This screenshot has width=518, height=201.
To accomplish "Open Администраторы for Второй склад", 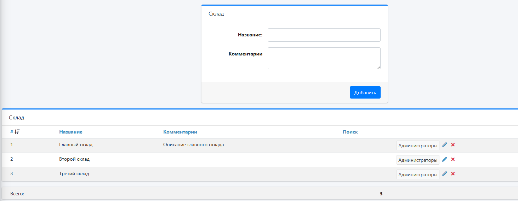I will [x=418, y=160].
